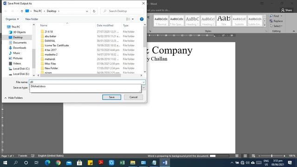Open Microsoft Edge from the taskbar

[47, 163]
